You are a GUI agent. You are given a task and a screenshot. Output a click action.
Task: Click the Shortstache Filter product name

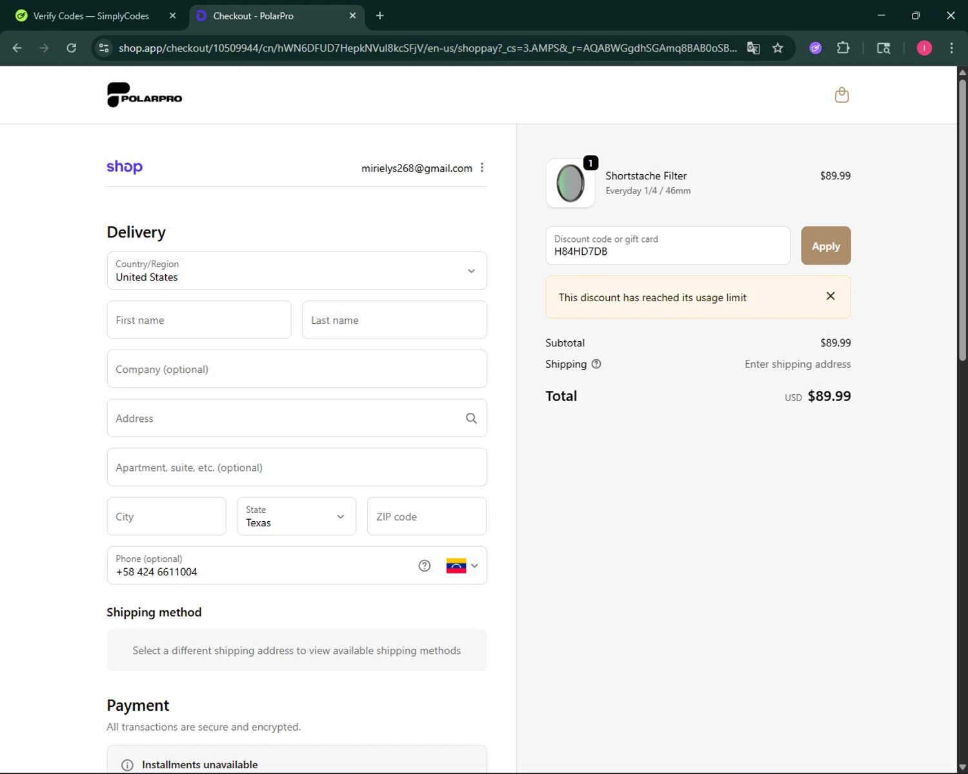(646, 176)
